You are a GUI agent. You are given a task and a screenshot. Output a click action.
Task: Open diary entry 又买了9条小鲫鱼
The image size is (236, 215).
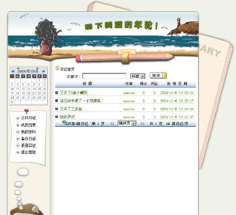coord(74,92)
